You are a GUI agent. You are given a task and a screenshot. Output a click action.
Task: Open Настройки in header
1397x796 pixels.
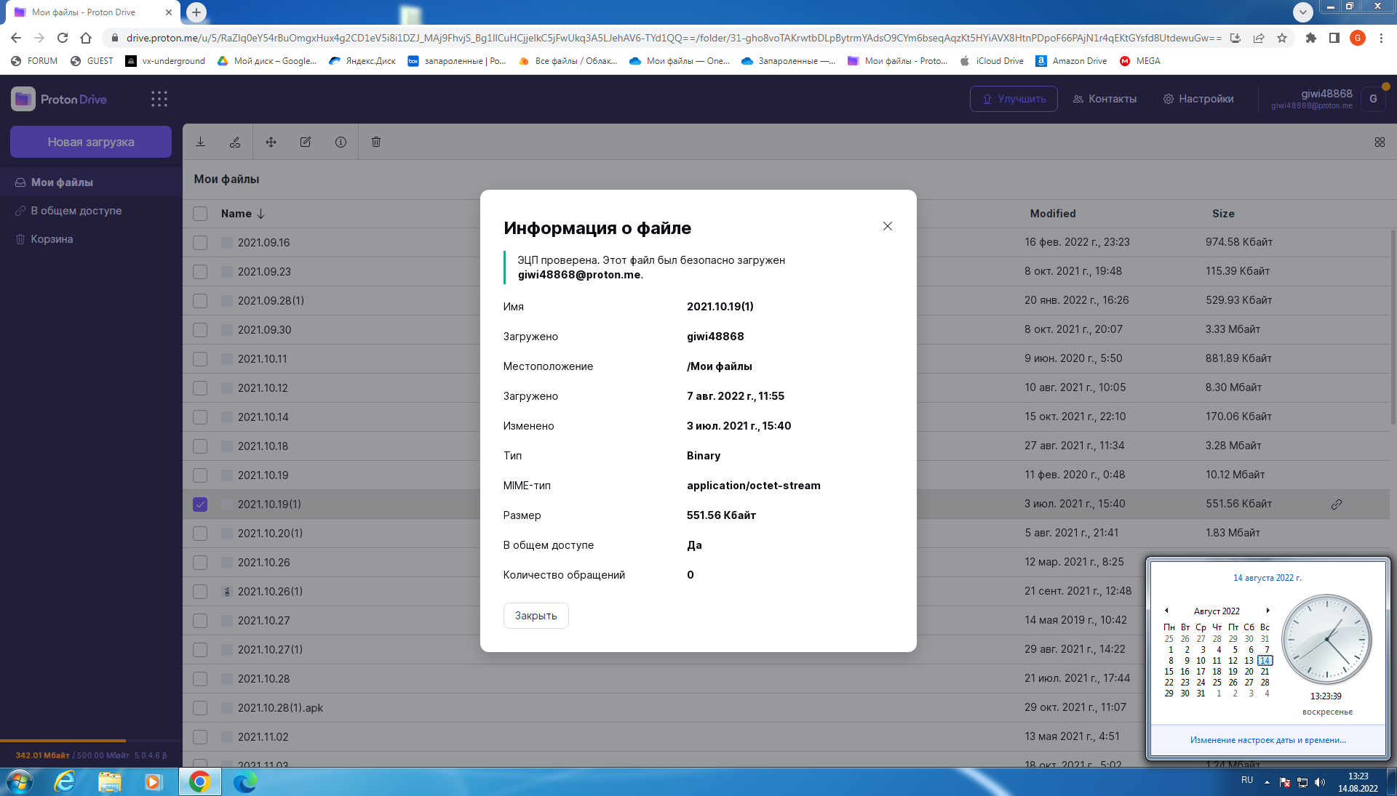pyautogui.click(x=1198, y=99)
